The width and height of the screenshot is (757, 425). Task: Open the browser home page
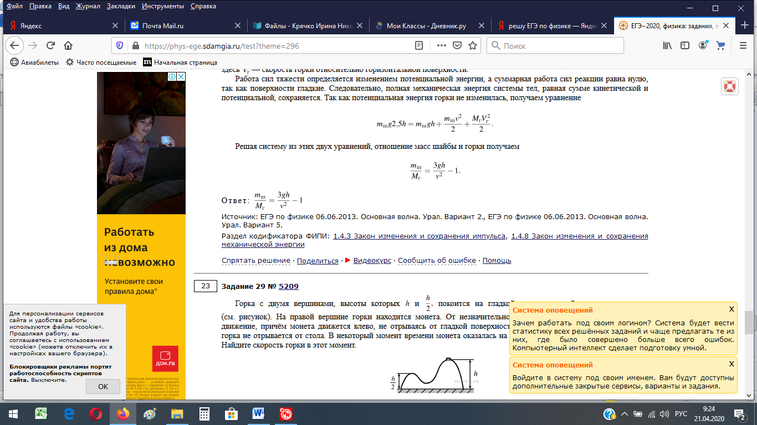pos(68,46)
